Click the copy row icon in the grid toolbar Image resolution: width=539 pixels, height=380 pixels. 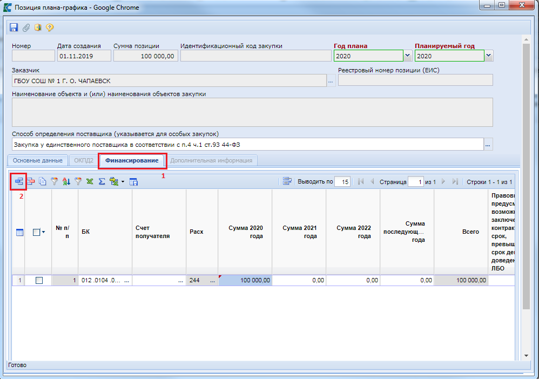(42, 182)
